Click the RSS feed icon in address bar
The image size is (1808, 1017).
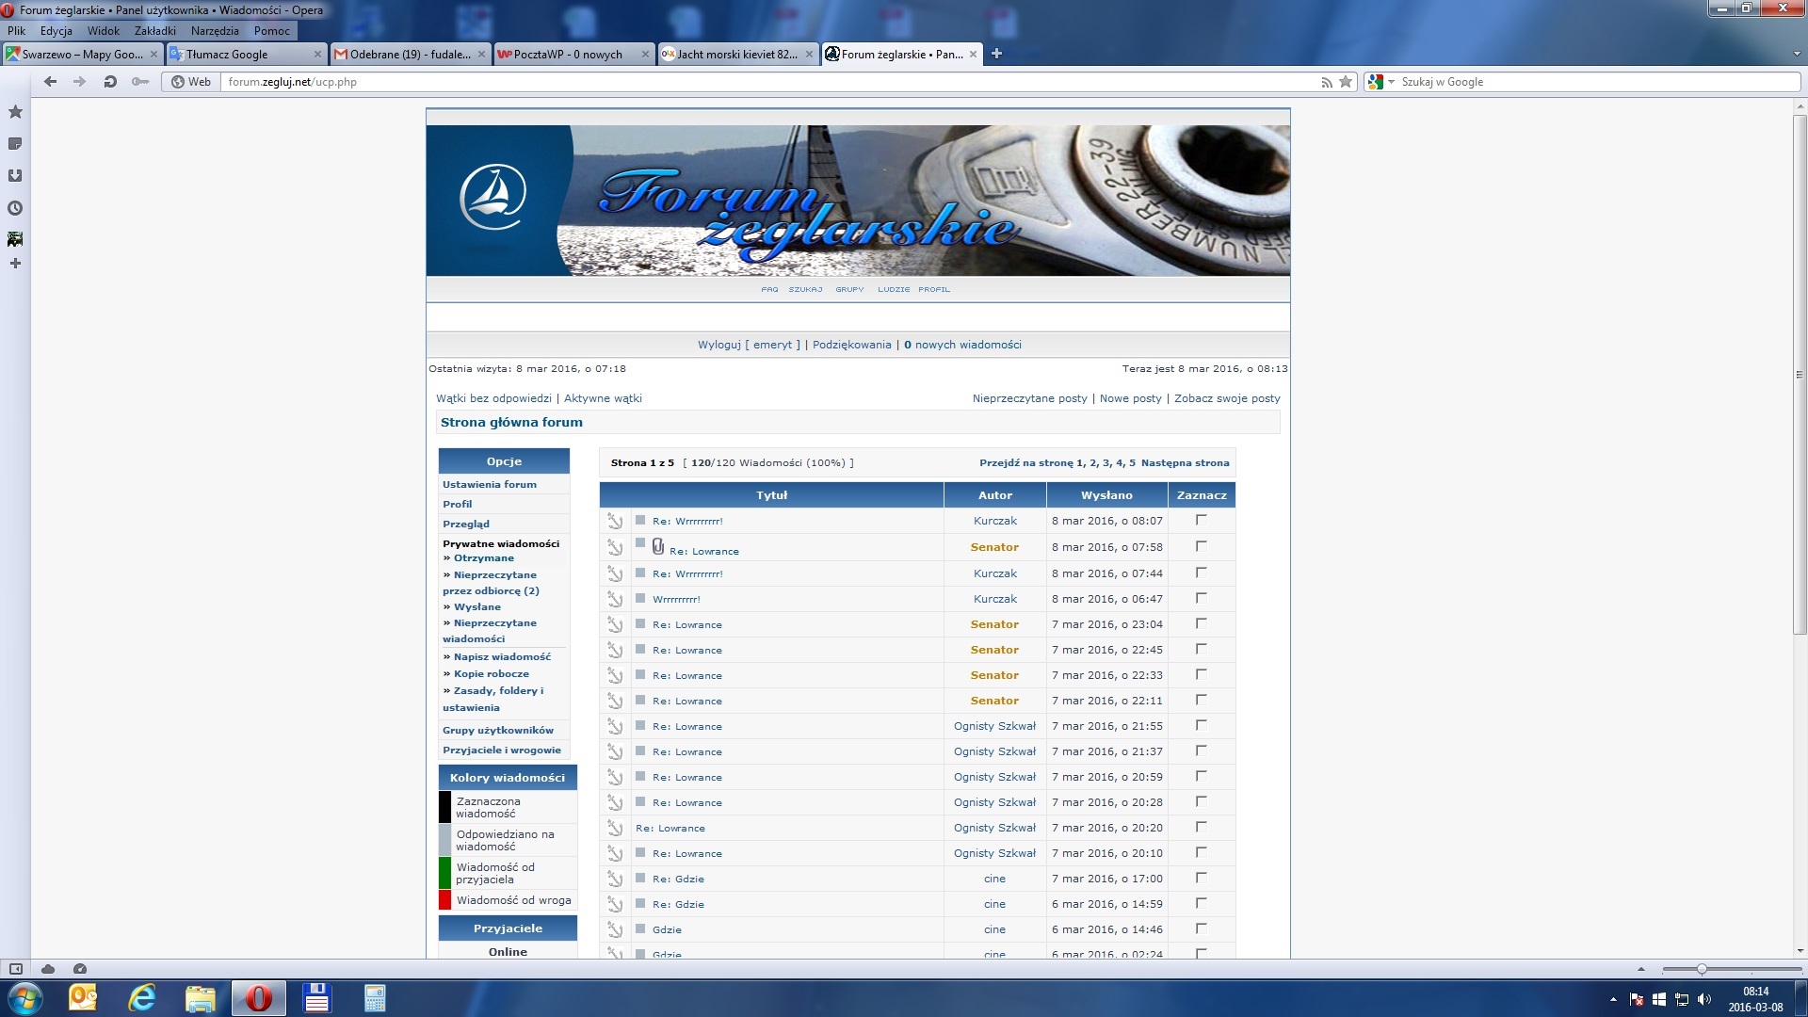pyautogui.click(x=1327, y=82)
